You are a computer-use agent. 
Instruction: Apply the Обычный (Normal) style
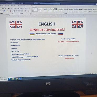35,10
